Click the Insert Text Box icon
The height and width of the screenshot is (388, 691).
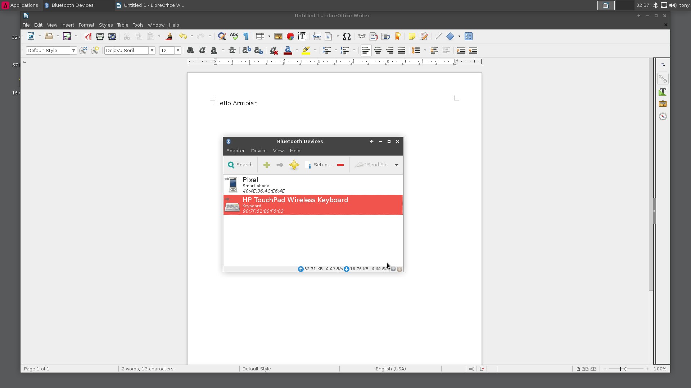coord(302,36)
